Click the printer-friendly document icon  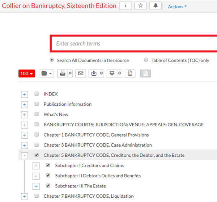tap(130, 73)
